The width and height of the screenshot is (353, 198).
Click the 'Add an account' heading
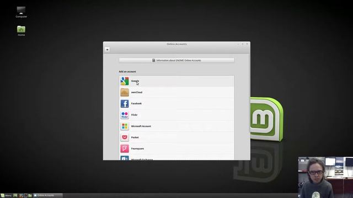click(127, 71)
